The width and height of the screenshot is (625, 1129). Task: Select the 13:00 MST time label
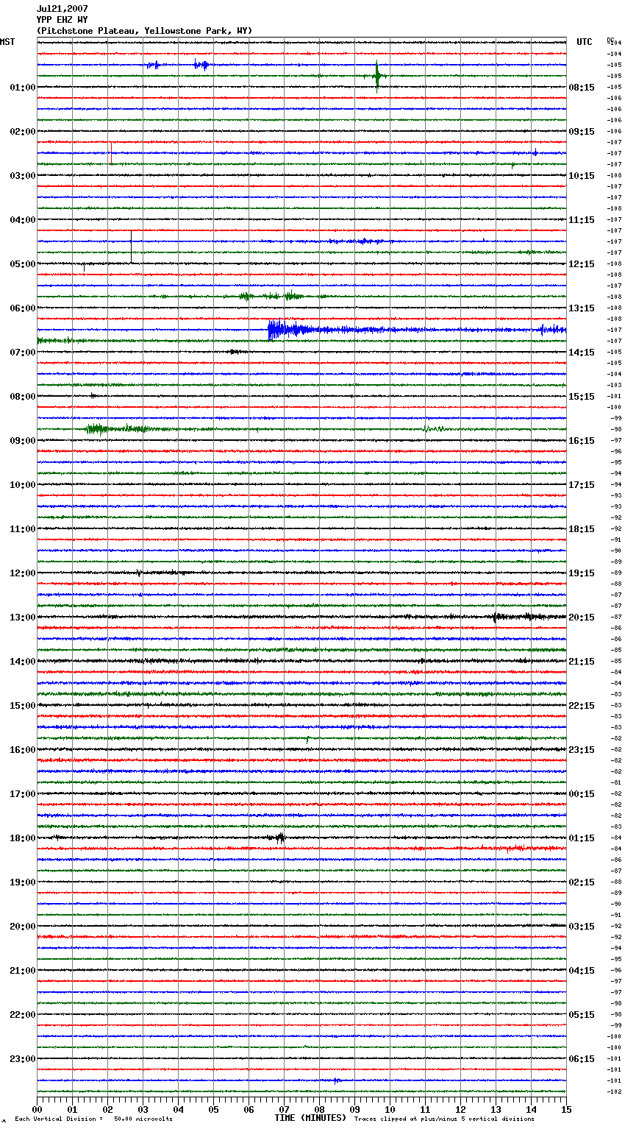(x=22, y=617)
